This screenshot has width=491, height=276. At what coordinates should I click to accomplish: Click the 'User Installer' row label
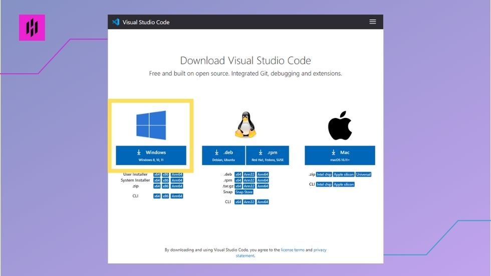tap(135, 175)
